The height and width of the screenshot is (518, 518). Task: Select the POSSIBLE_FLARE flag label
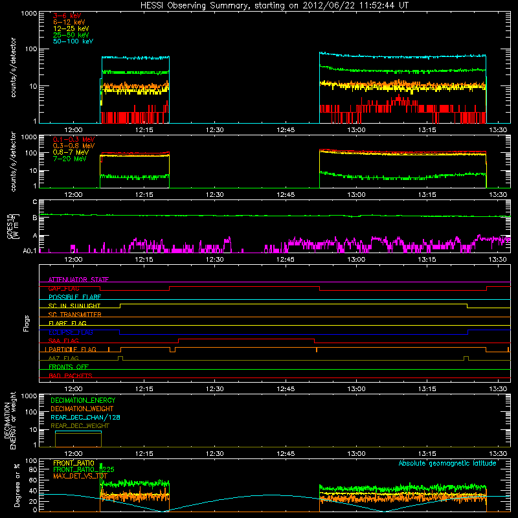[x=74, y=297]
